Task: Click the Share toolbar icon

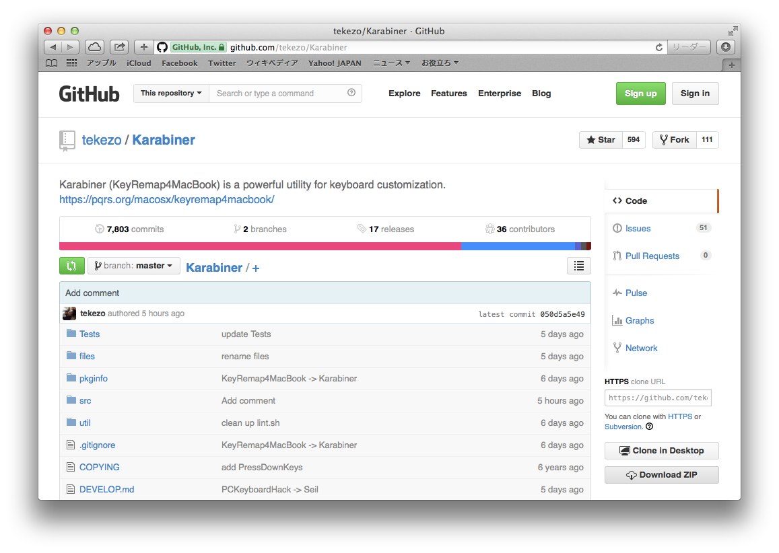Action: click(x=119, y=47)
